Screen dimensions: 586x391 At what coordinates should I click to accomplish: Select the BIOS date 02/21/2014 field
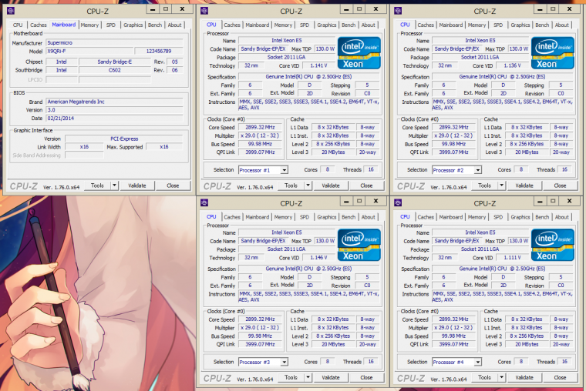tap(115, 119)
